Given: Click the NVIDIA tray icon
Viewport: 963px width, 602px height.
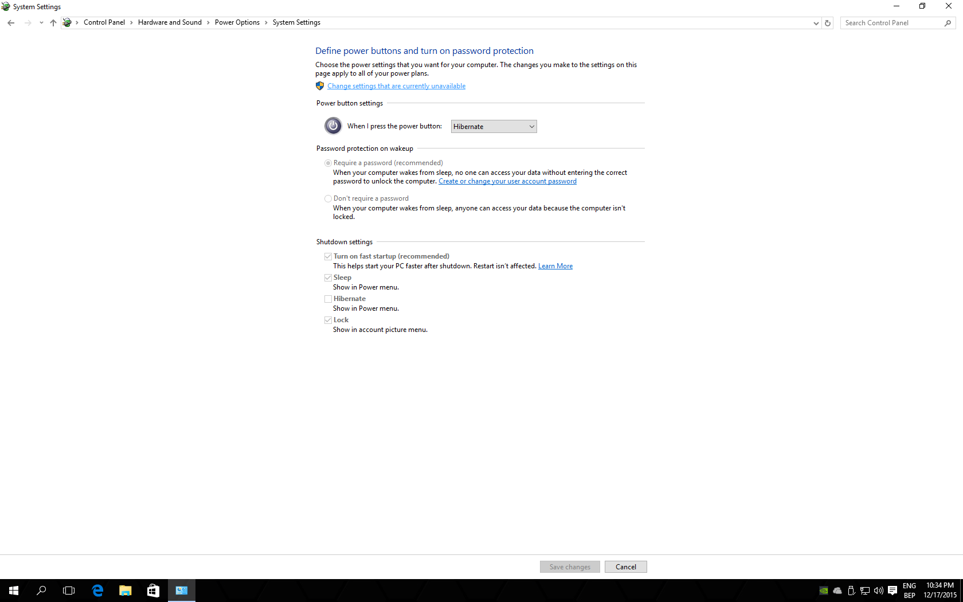Looking at the screenshot, I should [824, 591].
